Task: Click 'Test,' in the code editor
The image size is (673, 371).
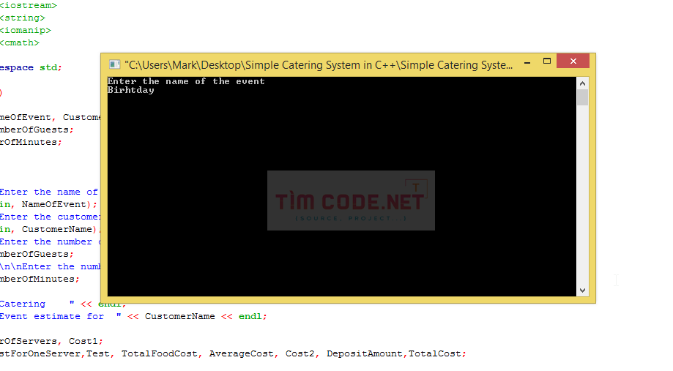Action: pyautogui.click(x=100, y=354)
